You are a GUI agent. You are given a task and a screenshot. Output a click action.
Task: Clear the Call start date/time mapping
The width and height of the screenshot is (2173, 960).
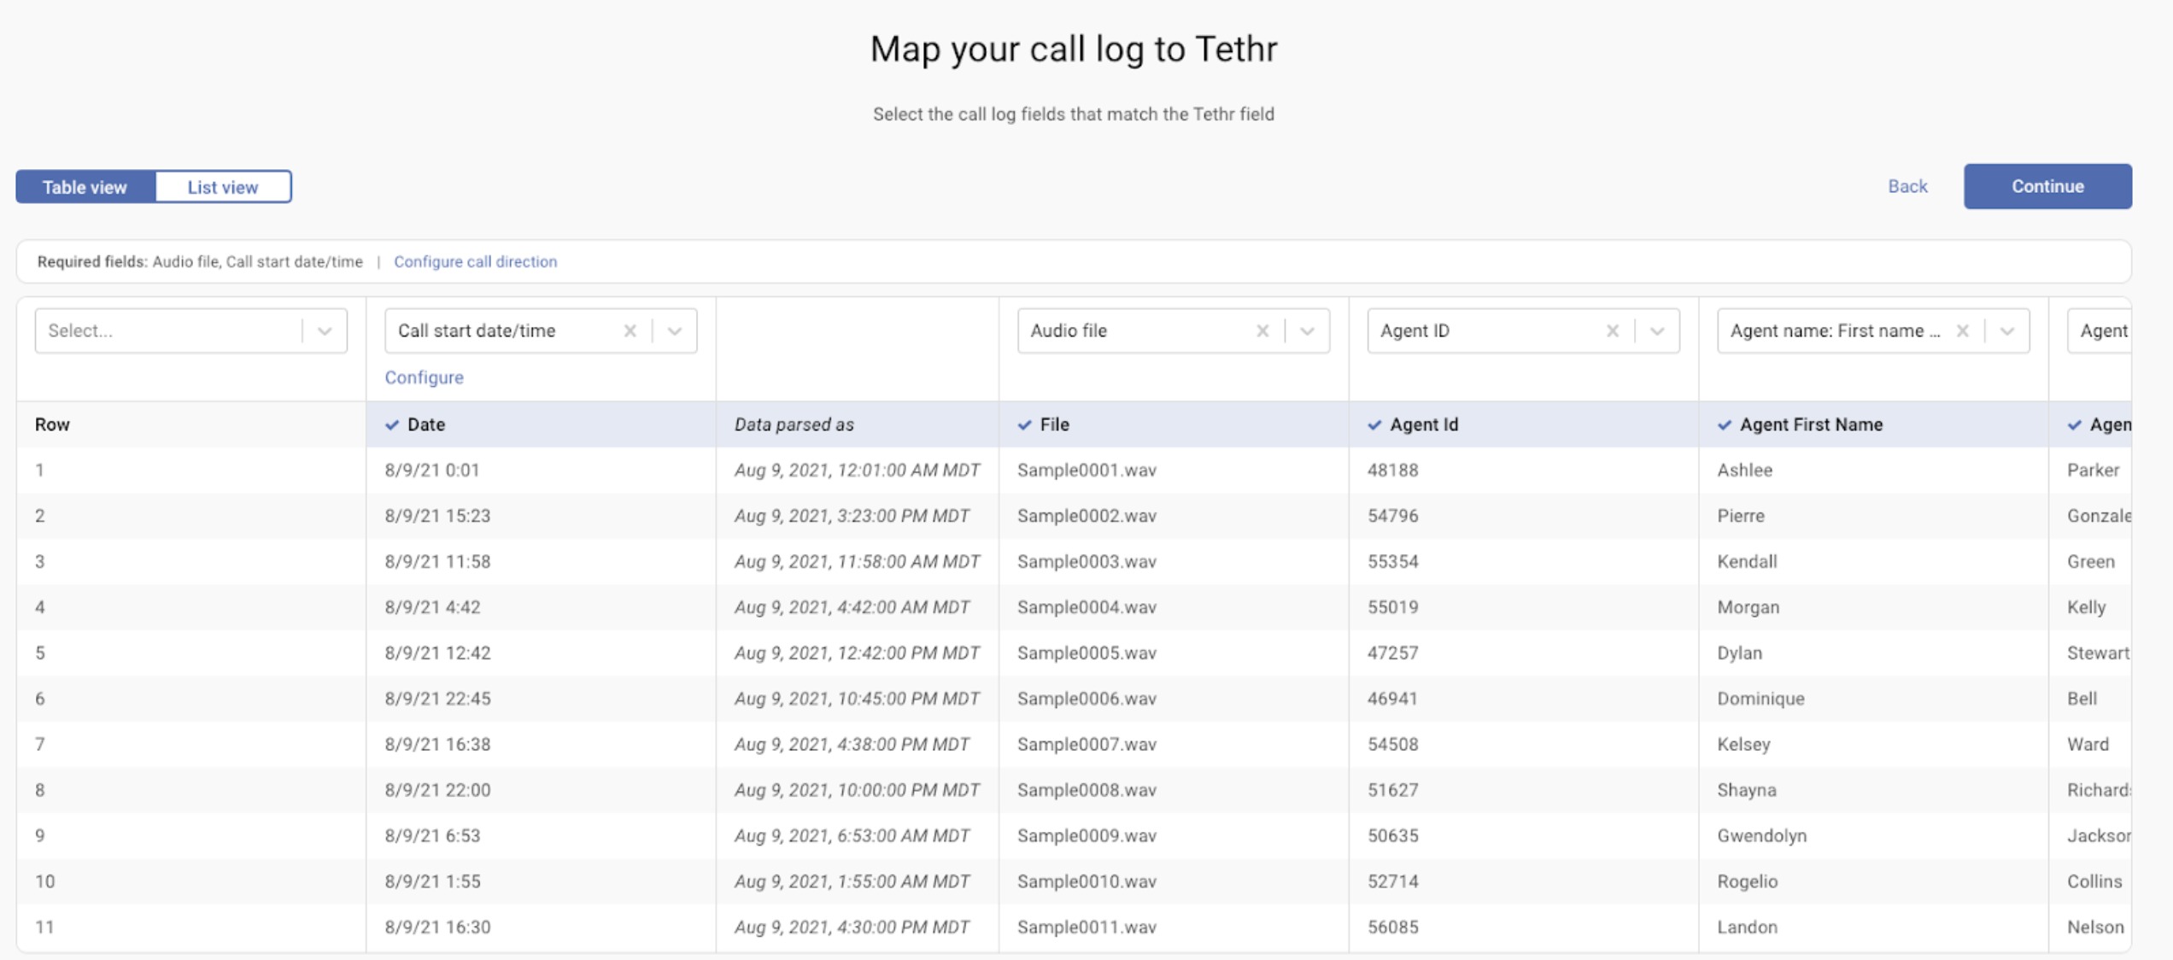(x=630, y=331)
